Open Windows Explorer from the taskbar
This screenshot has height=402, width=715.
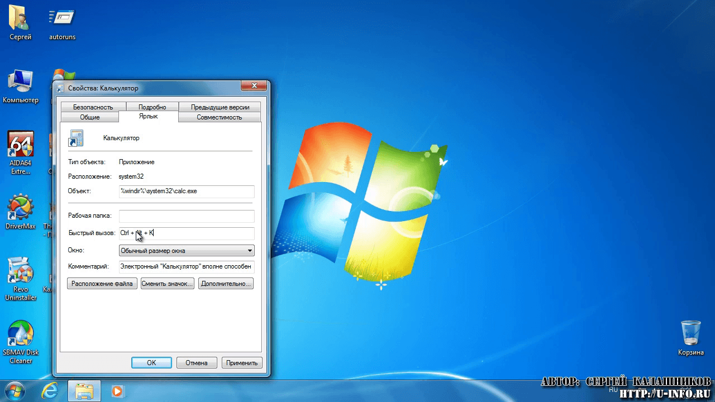click(x=84, y=391)
